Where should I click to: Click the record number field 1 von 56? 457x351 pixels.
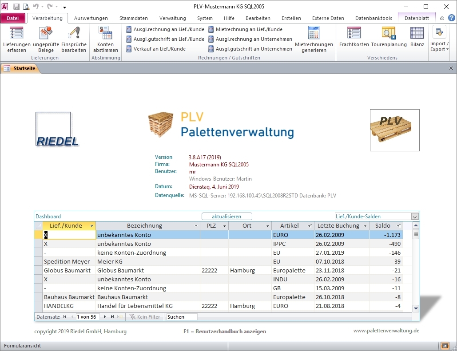click(x=87, y=317)
